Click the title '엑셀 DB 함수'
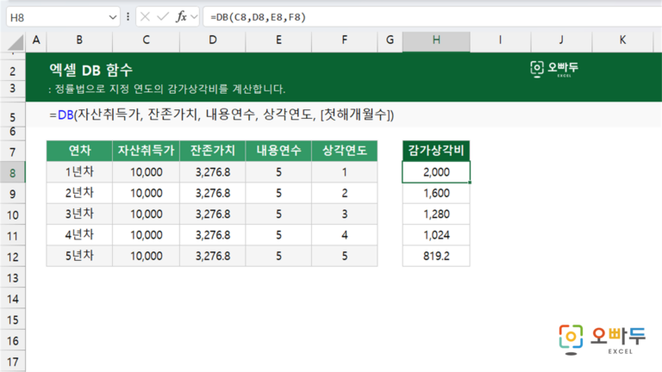This screenshot has height=372, width=662. (x=91, y=70)
